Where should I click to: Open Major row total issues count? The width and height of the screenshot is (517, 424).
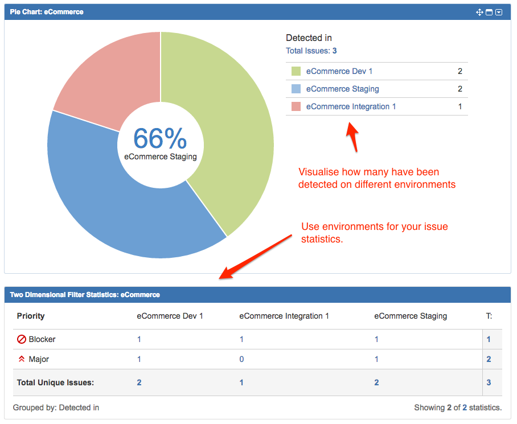click(x=489, y=359)
